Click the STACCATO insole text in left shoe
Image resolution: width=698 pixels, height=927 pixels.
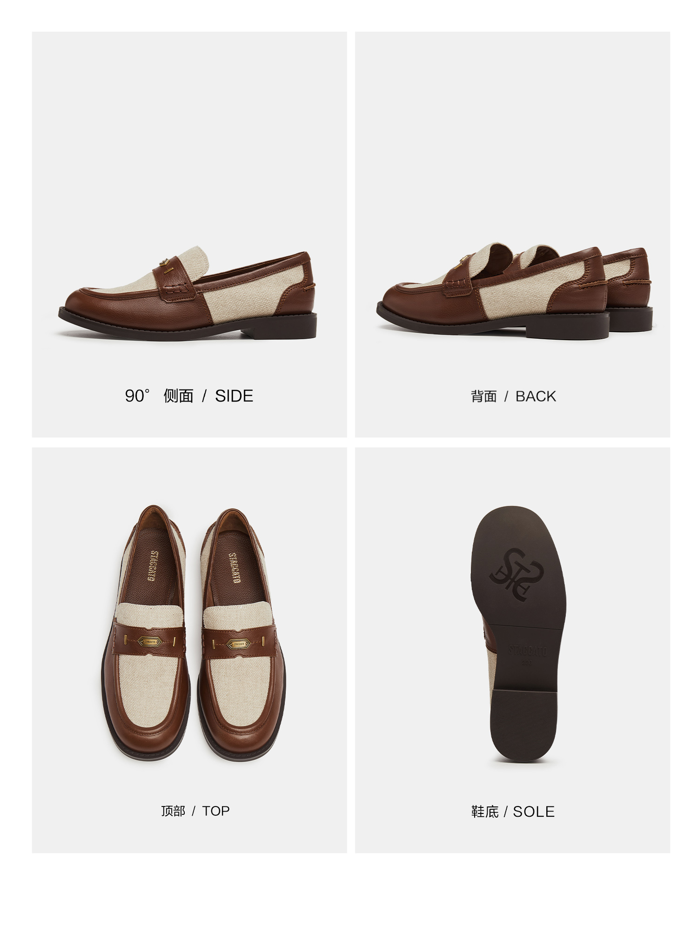(x=152, y=566)
